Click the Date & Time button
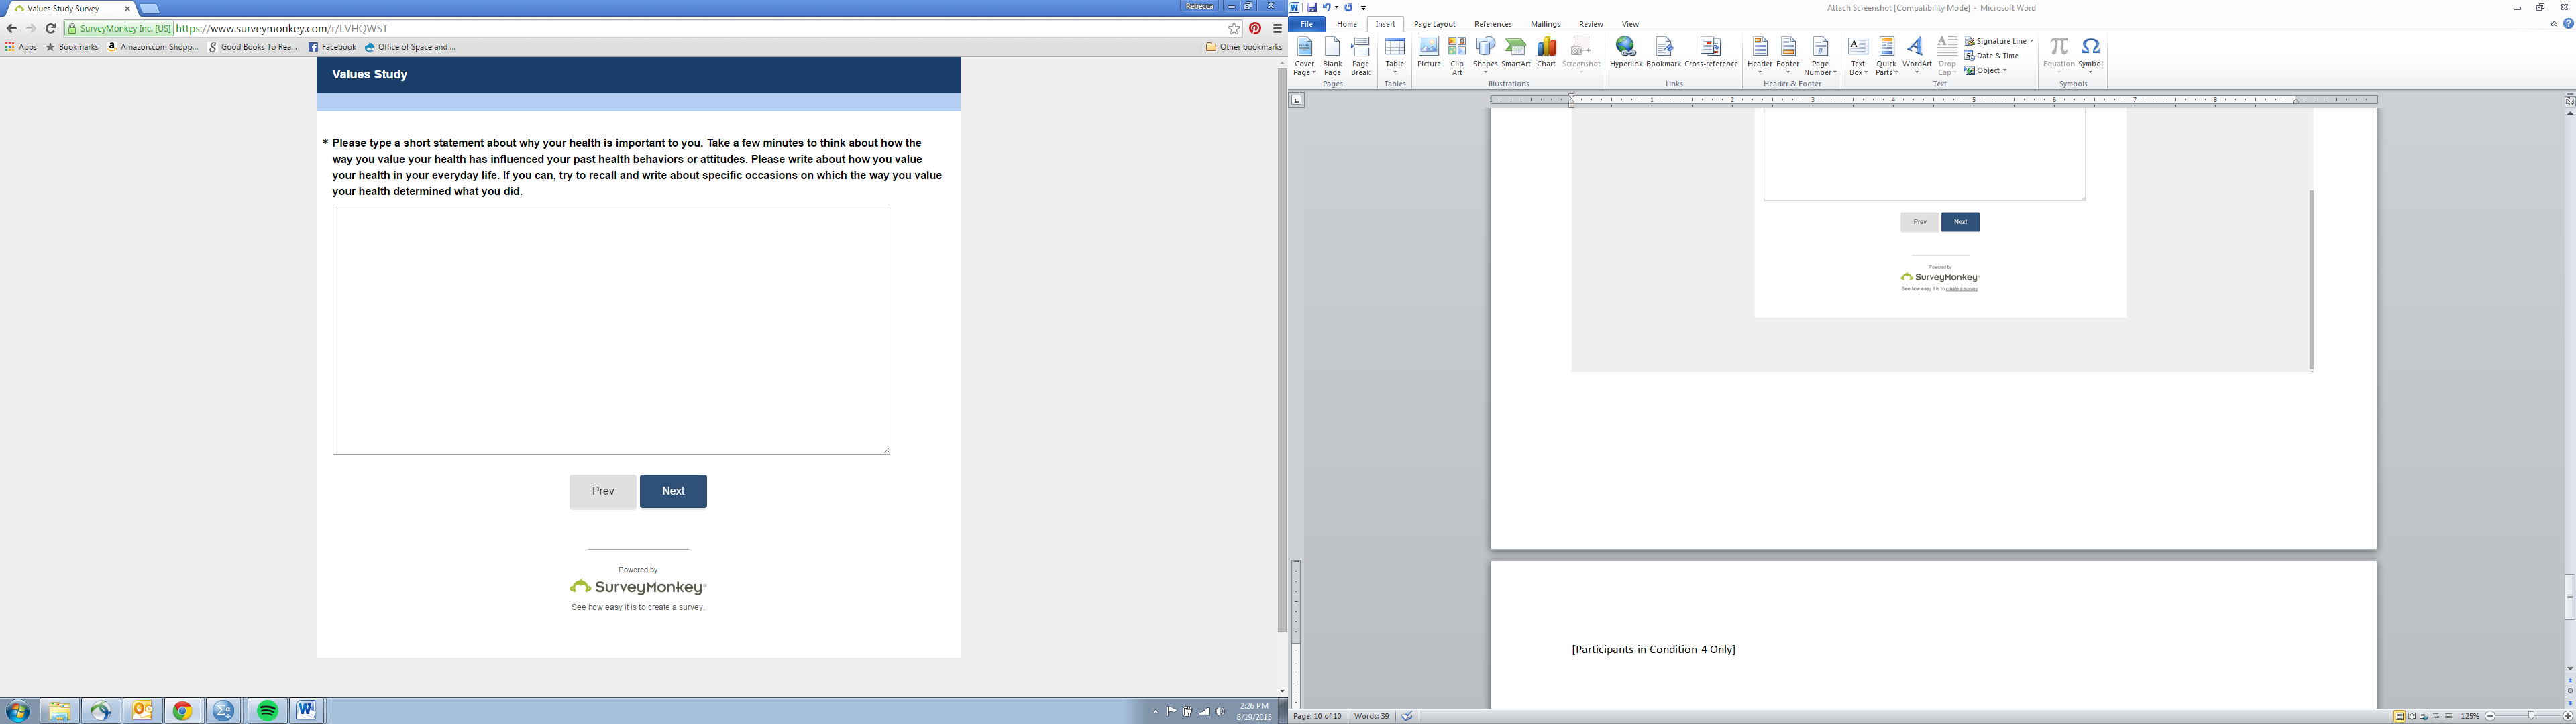The height and width of the screenshot is (724, 2576). (1992, 56)
